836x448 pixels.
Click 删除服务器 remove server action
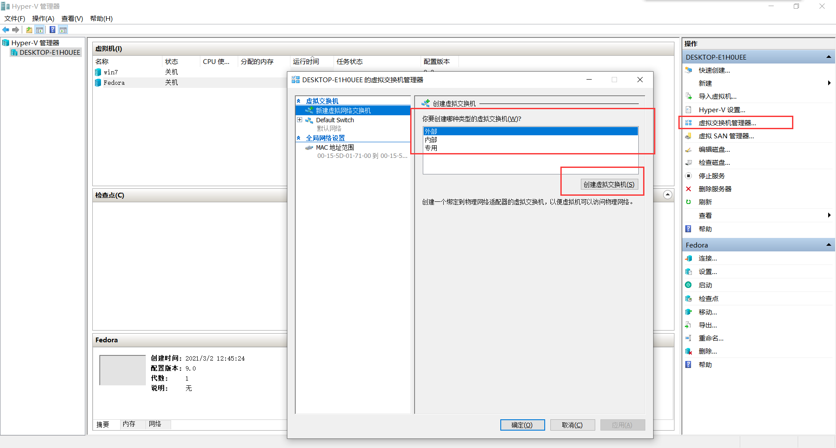point(715,189)
